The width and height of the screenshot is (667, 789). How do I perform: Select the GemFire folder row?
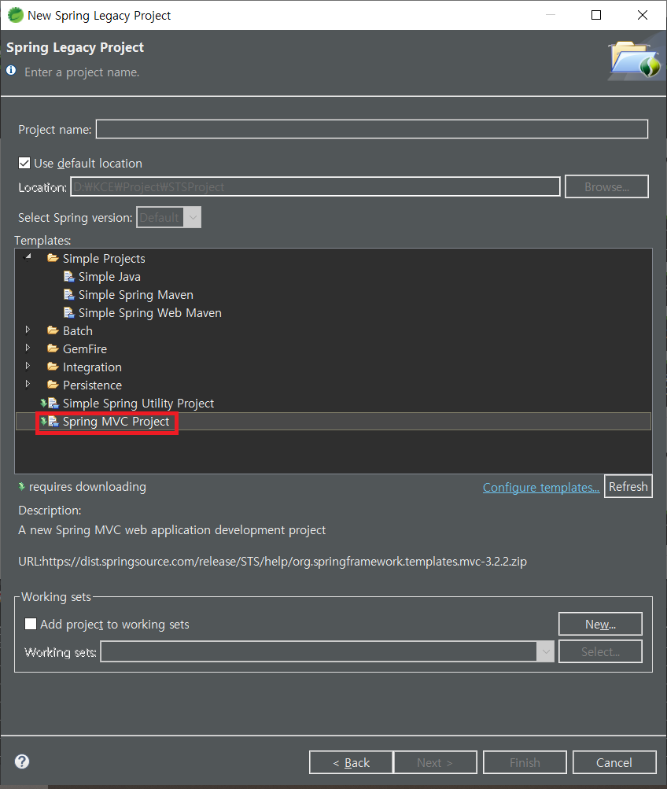84,349
